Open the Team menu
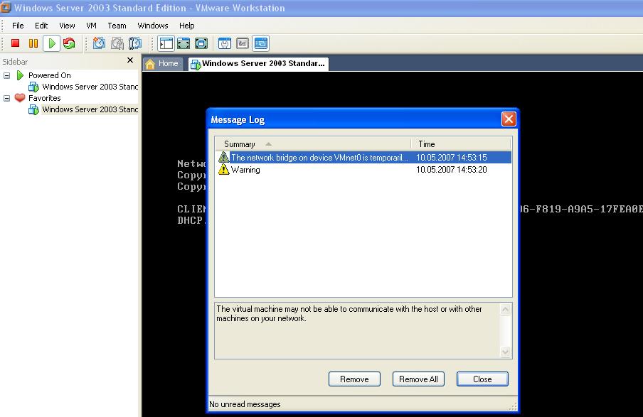The height and width of the screenshot is (417, 643). (x=117, y=26)
